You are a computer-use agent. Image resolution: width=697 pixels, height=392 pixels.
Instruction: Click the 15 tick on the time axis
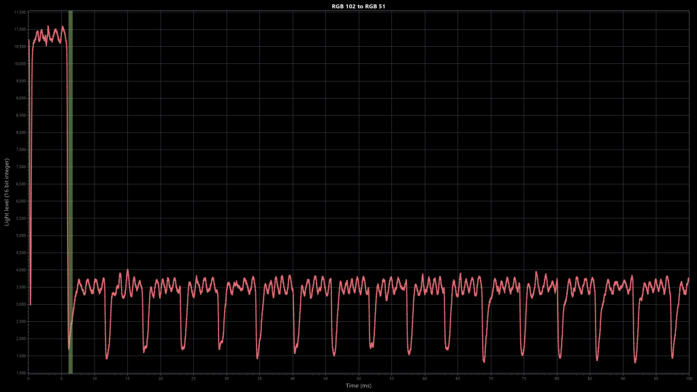click(127, 378)
